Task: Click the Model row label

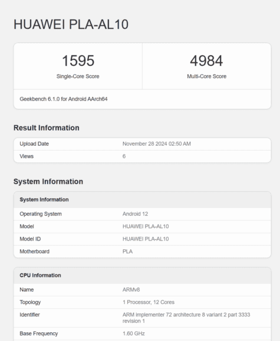Action: coord(27,226)
